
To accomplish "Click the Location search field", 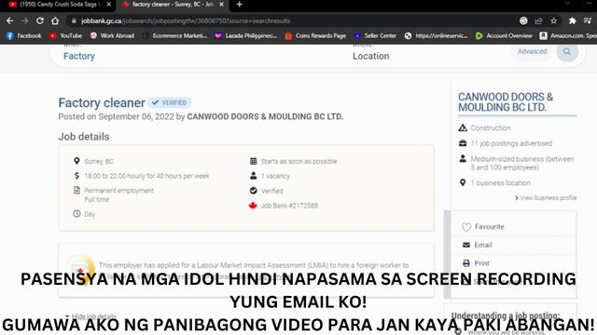I will pyautogui.click(x=371, y=56).
